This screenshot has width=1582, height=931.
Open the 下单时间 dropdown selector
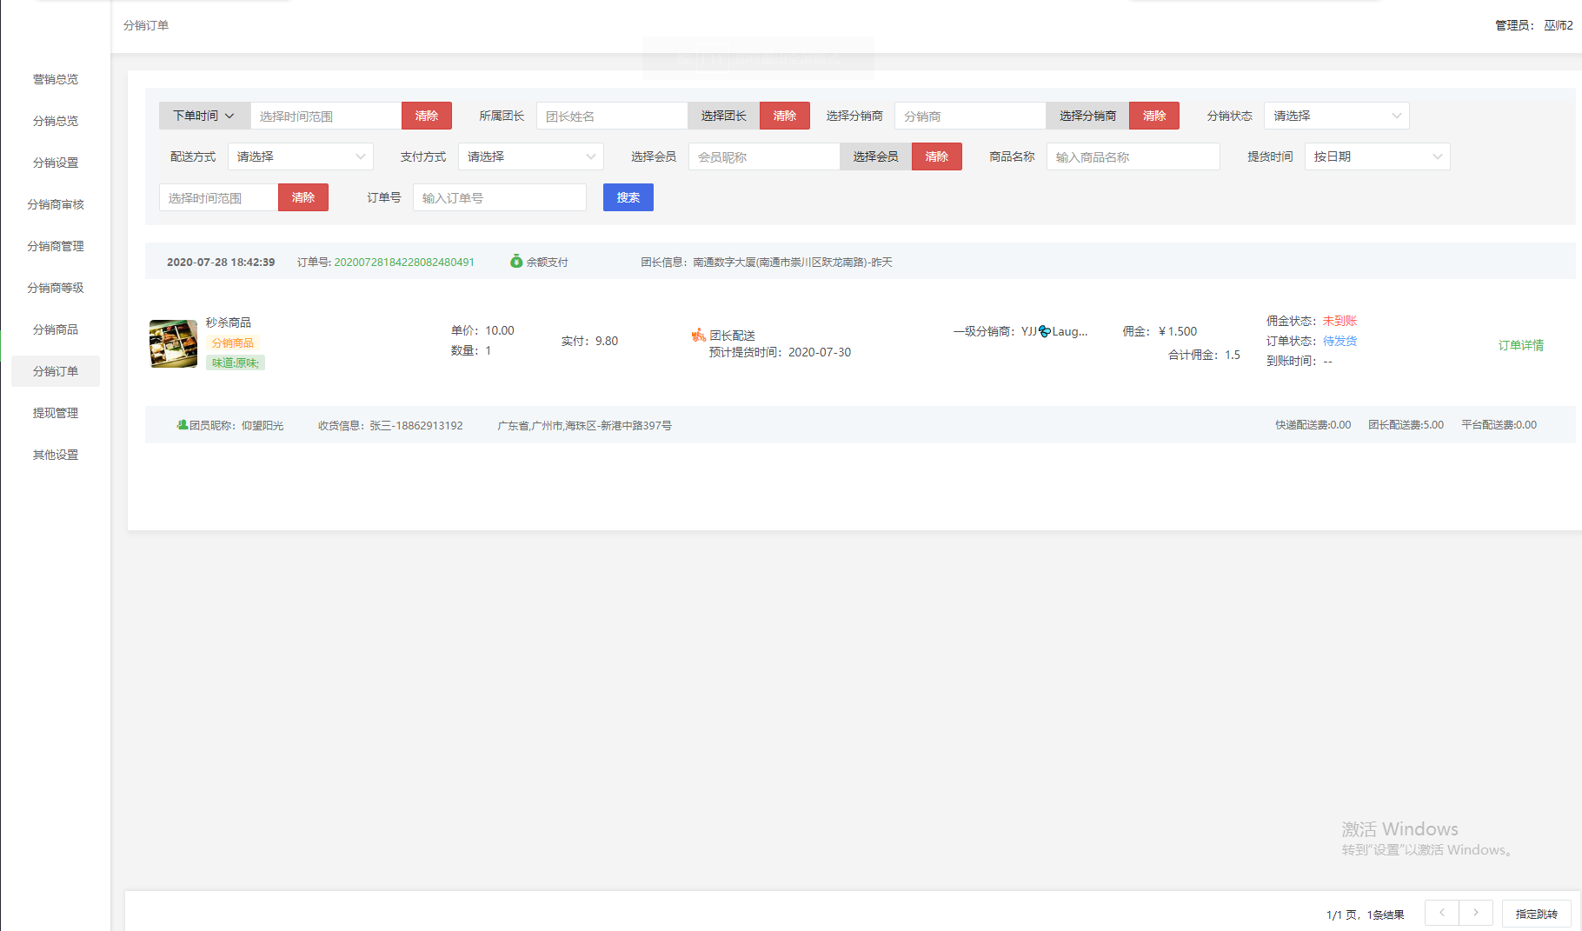click(x=204, y=116)
